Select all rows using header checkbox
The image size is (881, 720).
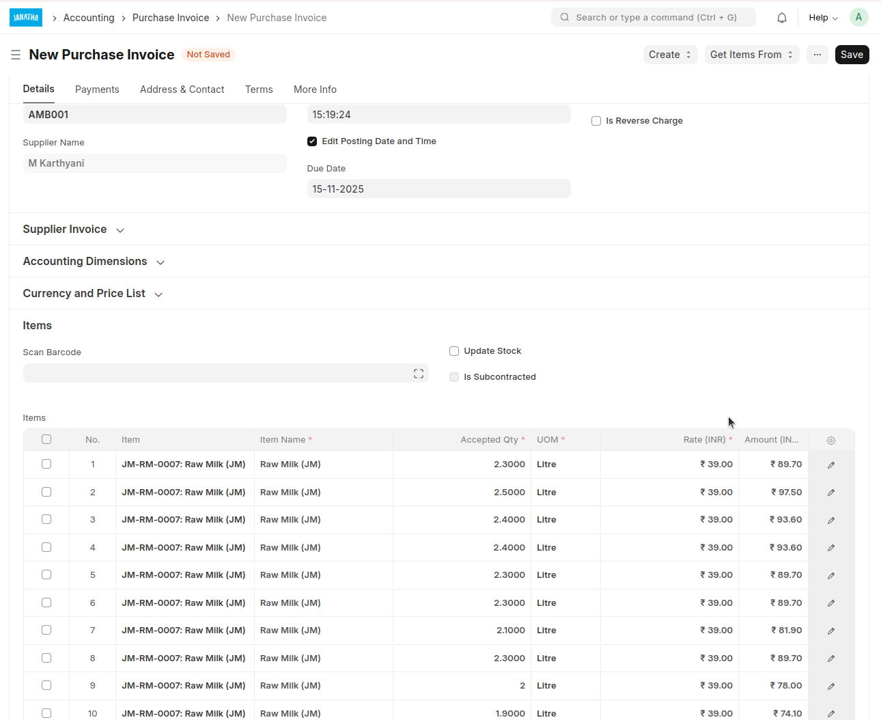[46, 439]
